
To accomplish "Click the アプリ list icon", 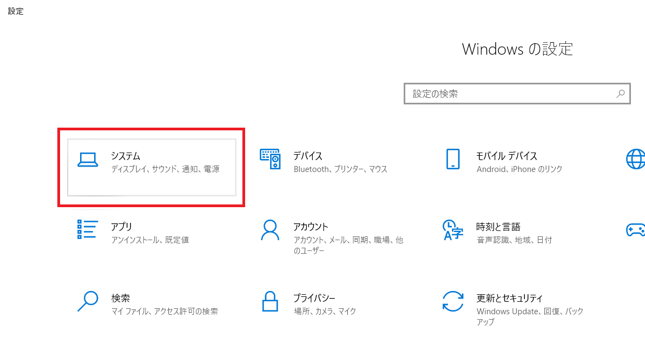I will [88, 229].
